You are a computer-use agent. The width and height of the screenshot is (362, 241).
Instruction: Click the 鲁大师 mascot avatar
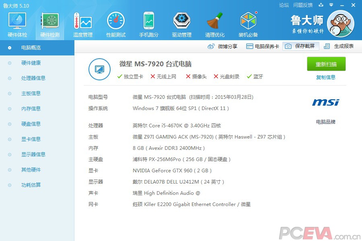341,24
